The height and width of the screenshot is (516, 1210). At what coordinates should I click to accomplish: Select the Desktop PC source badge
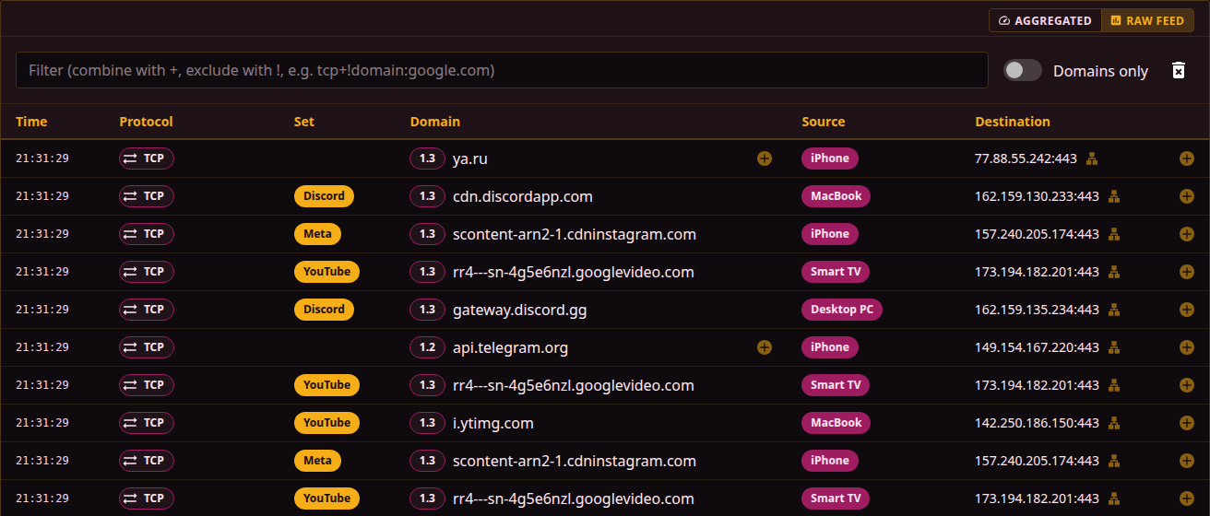click(x=842, y=310)
